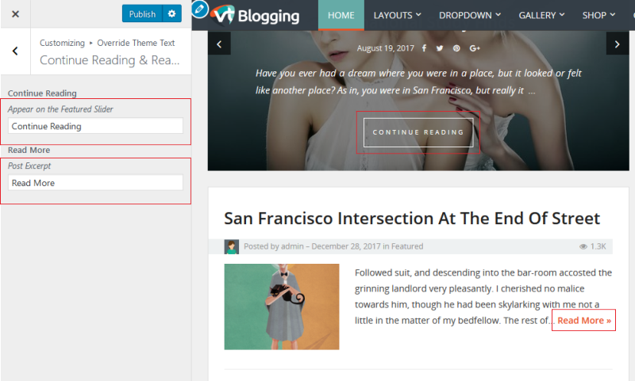This screenshot has height=381, width=635.
Task: Advance to next slide arrow
Action: point(618,44)
